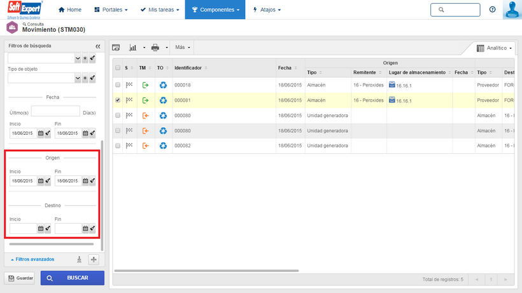Sort by the Remitente column
Image resolution: width=522 pixels, height=293 pixels.
point(367,72)
